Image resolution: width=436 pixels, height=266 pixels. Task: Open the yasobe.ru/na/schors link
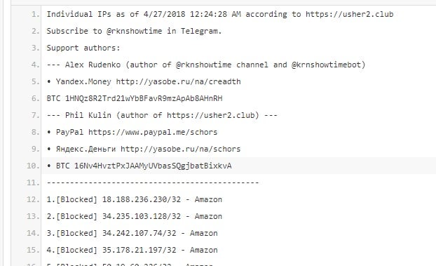pyautogui.click(x=180, y=149)
